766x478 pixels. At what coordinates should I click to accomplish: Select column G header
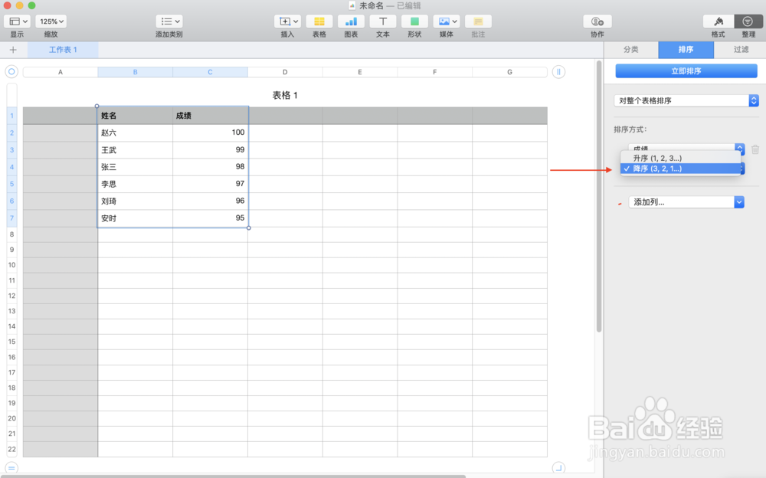(x=509, y=72)
